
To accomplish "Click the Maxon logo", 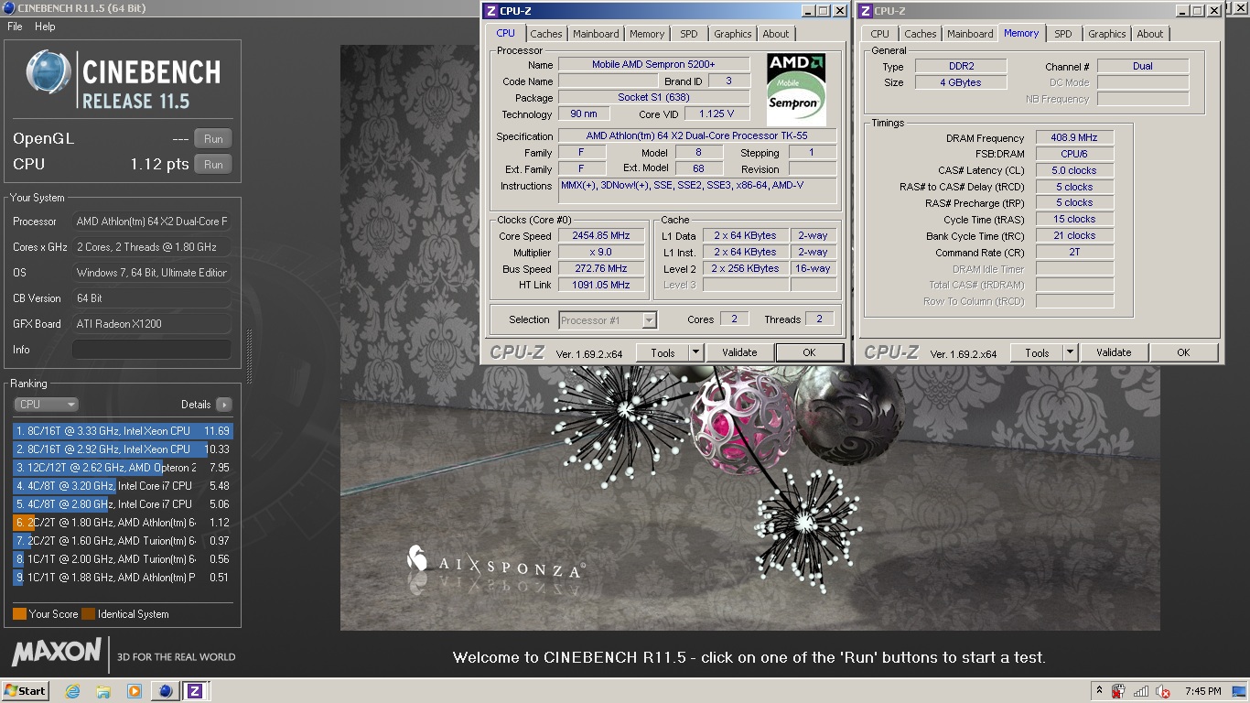I will coord(57,652).
